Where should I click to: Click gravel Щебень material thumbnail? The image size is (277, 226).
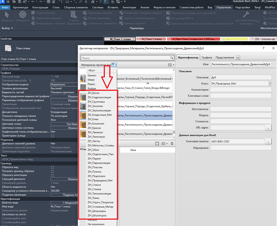[83, 106]
